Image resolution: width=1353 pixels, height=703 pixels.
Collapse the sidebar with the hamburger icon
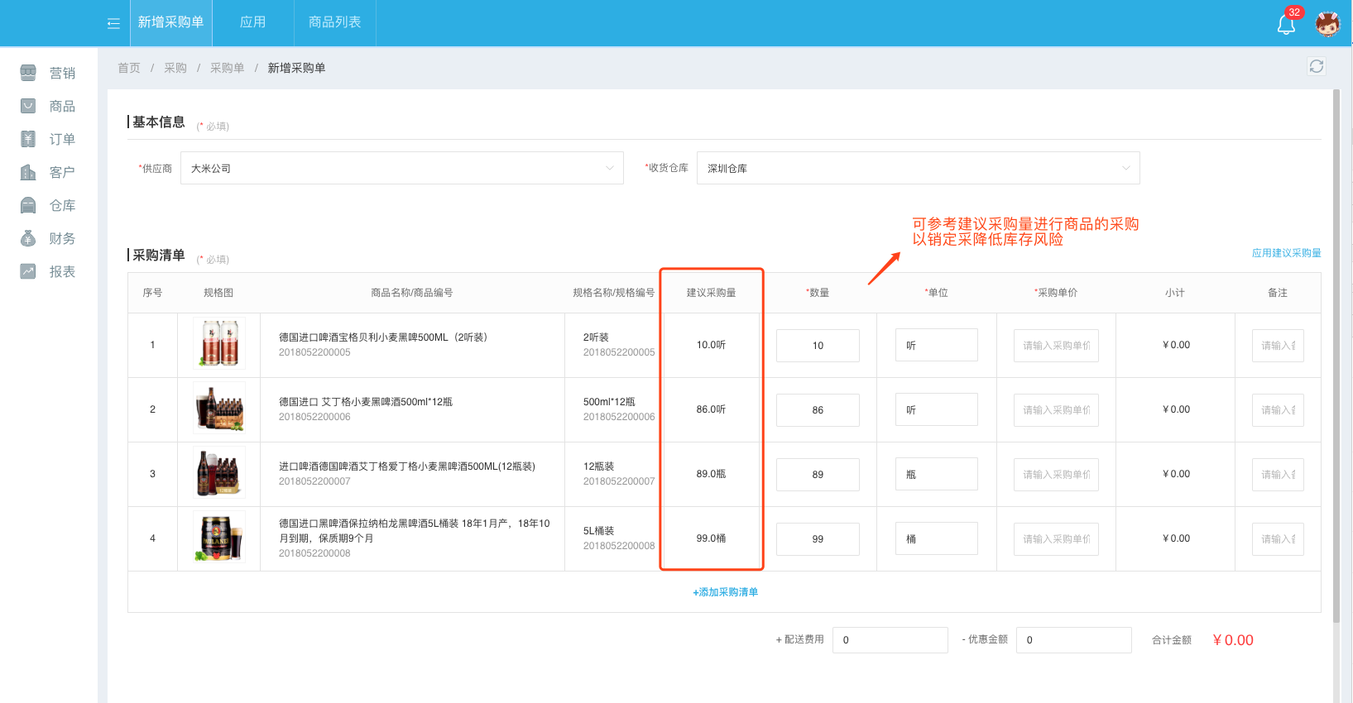click(113, 23)
